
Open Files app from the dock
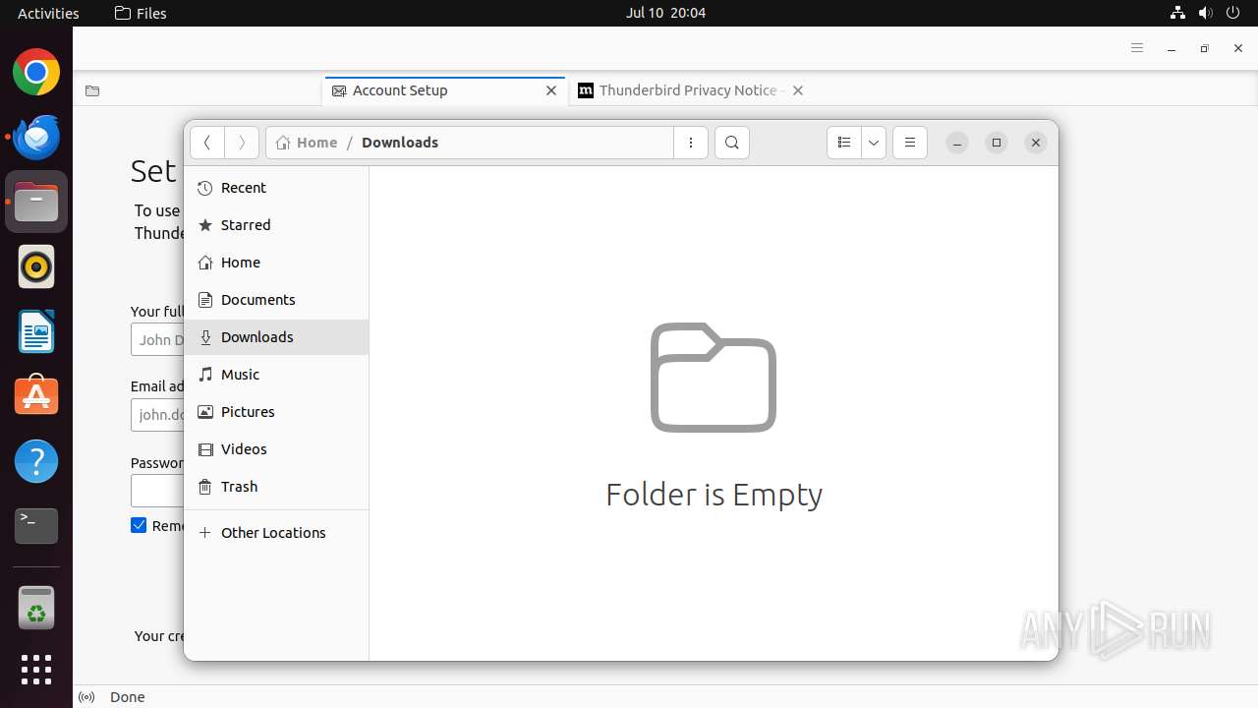36,202
